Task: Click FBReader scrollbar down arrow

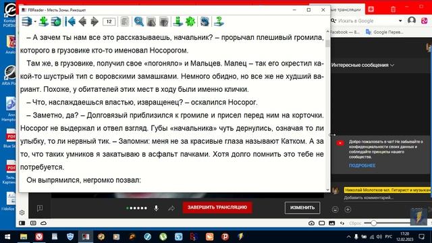Action: coord(327,190)
